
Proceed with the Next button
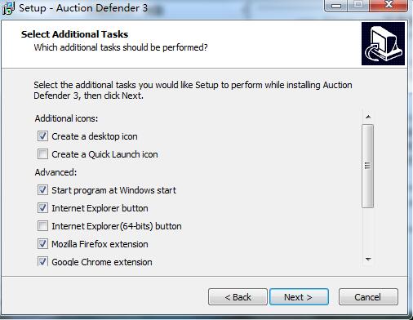click(299, 297)
